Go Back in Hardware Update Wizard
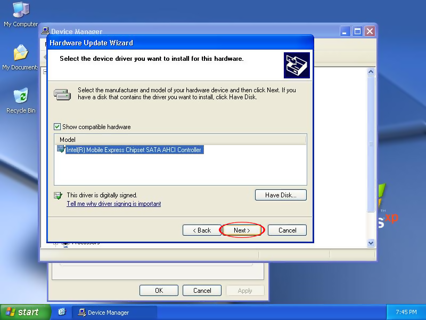Screen dimensions: 426x320 (202, 230)
